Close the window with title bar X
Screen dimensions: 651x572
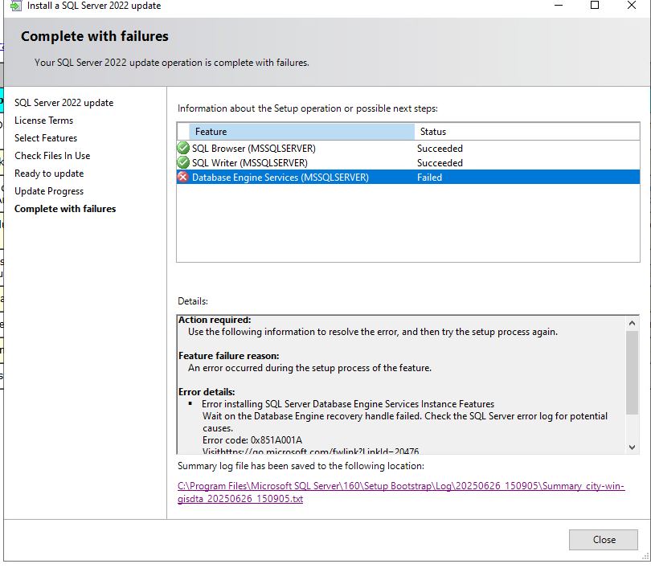[632, 6]
